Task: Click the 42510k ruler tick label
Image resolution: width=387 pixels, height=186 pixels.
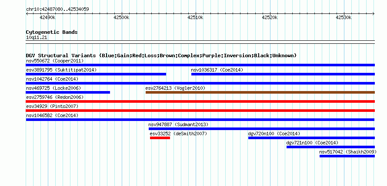Action: (x=196, y=17)
